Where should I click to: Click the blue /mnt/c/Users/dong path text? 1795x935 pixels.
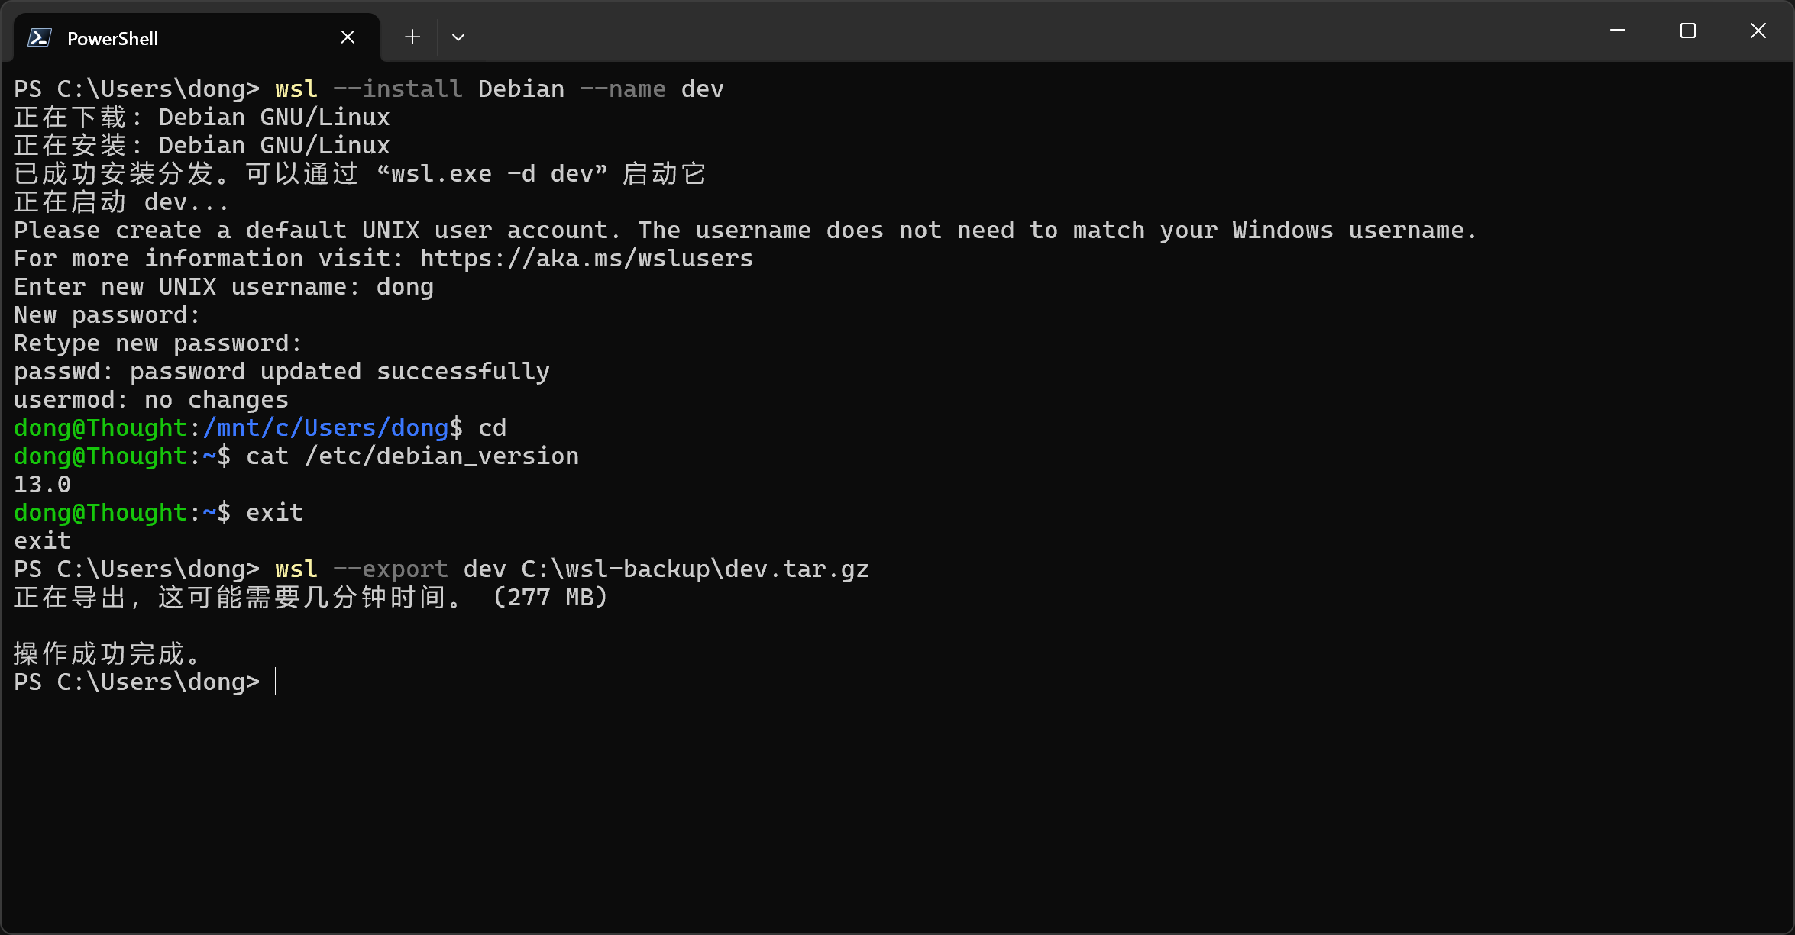pyautogui.click(x=325, y=427)
